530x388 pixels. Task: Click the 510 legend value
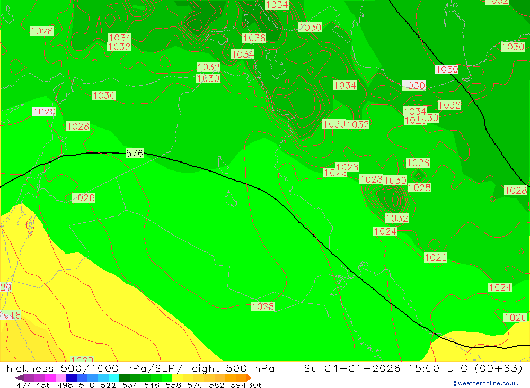coord(86,385)
